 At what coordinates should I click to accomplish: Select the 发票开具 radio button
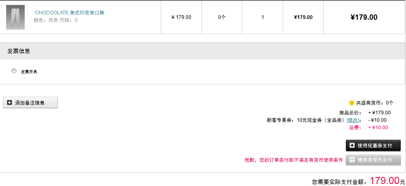point(14,71)
